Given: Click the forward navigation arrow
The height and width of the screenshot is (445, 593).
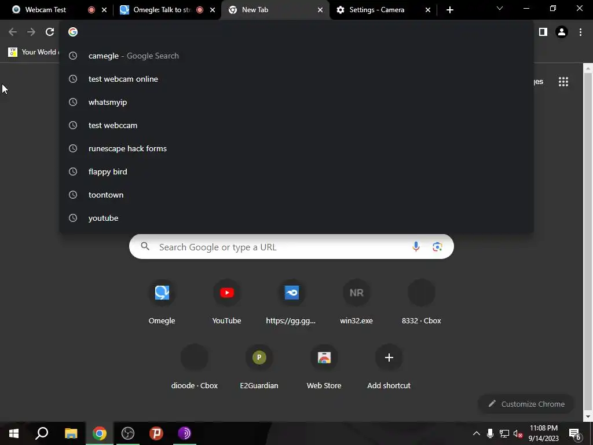Looking at the screenshot, I should 31,32.
